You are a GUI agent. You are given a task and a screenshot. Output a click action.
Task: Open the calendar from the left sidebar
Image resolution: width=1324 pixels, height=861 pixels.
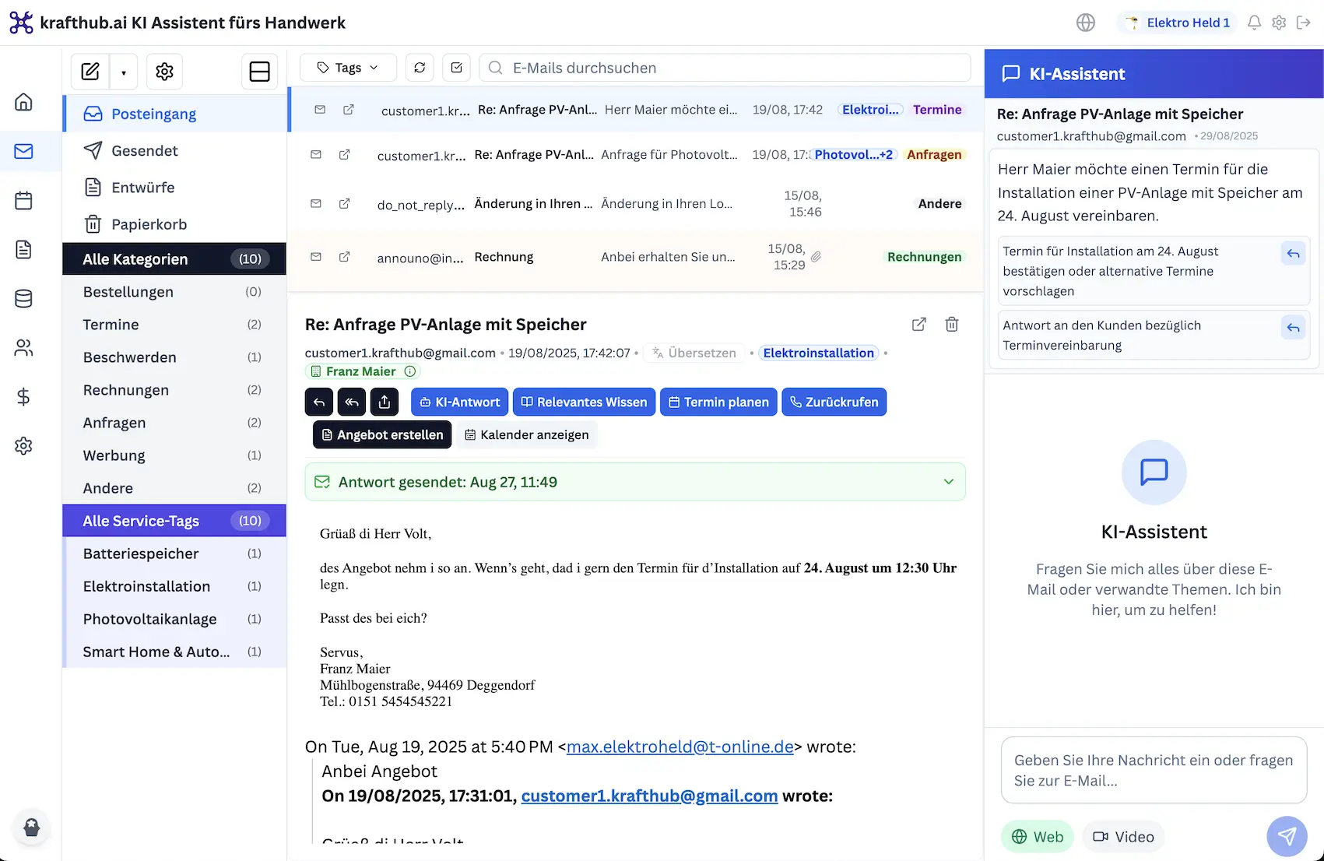[23, 200]
